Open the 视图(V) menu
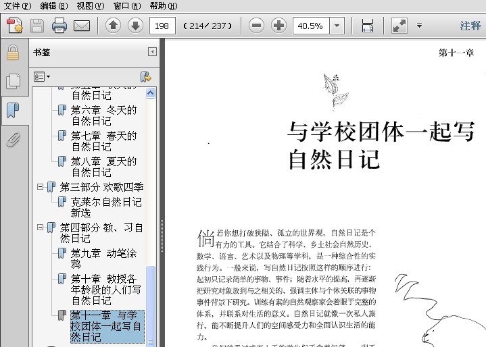 pos(91,5)
